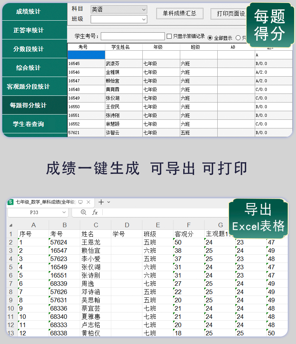Click the 单科成绩汇总 button

tap(179, 14)
